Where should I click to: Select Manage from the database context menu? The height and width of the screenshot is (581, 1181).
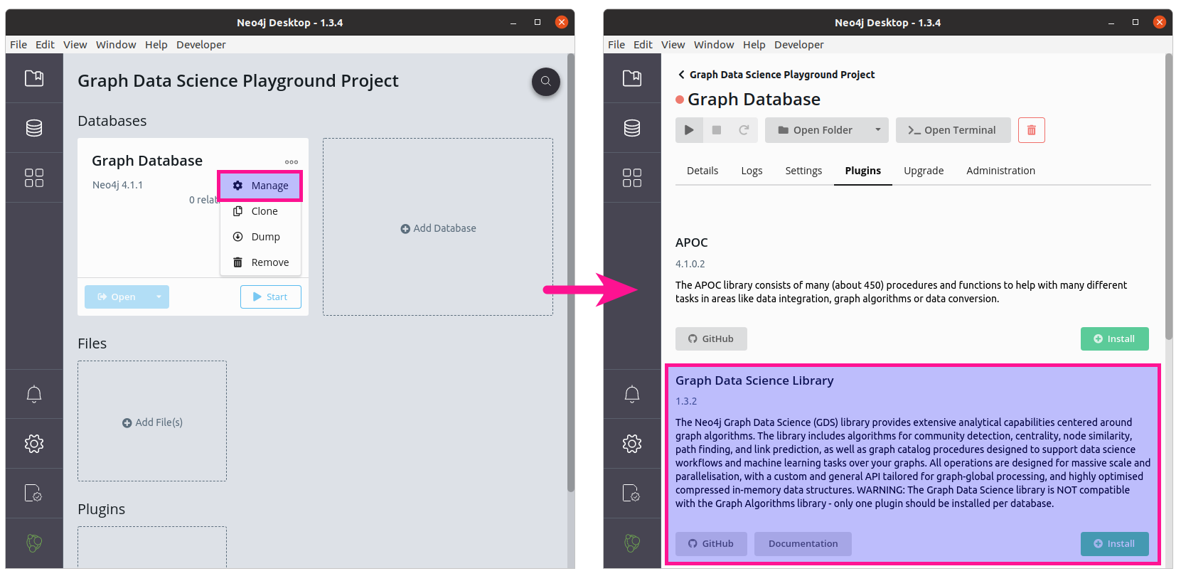[260, 186]
